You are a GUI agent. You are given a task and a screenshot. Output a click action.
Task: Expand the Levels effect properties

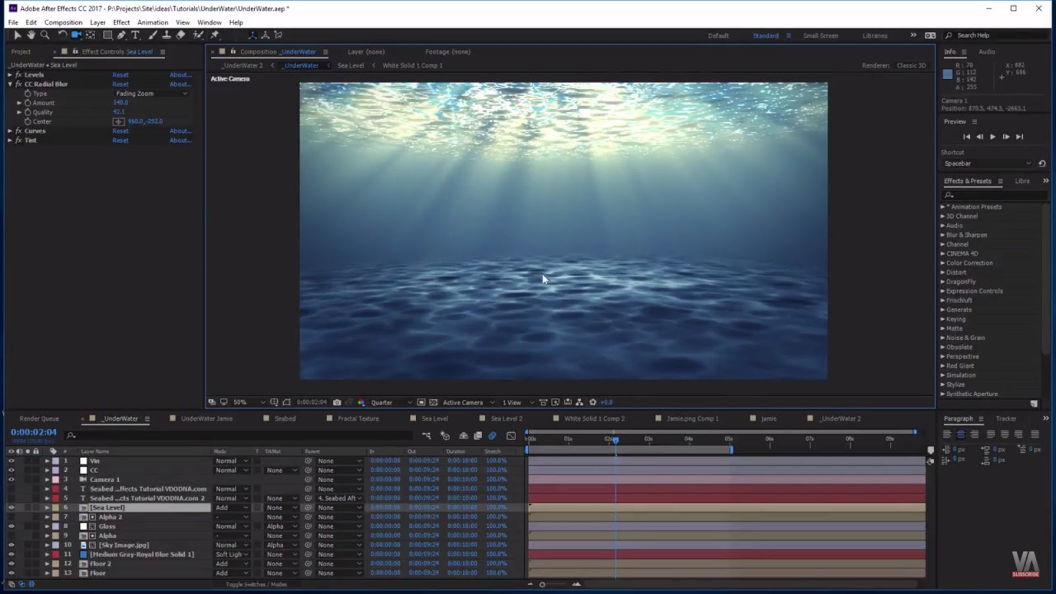coord(10,75)
